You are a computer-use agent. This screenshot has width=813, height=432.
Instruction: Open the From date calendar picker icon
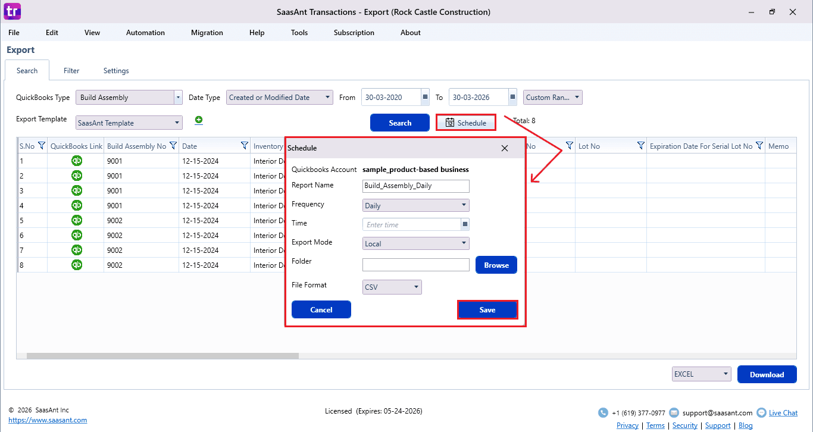(x=425, y=97)
